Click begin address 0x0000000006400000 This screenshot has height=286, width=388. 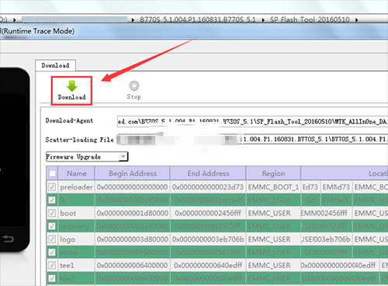click(132, 265)
